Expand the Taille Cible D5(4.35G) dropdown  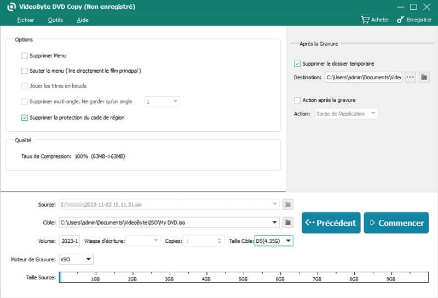point(289,241)
